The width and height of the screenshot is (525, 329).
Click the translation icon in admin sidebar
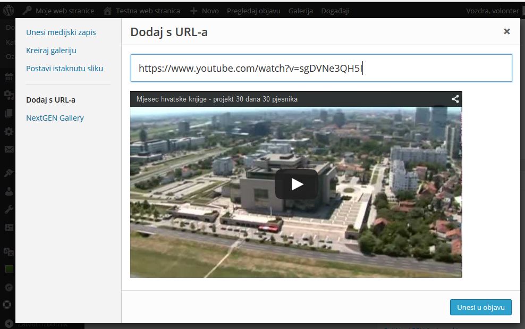pos(9,251)
